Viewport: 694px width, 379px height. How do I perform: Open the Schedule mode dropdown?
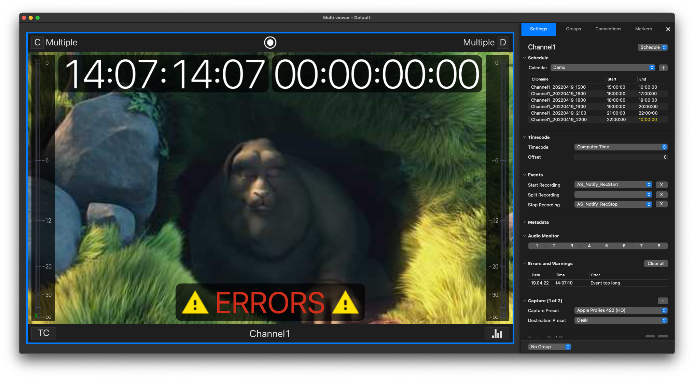click(652, 47)
